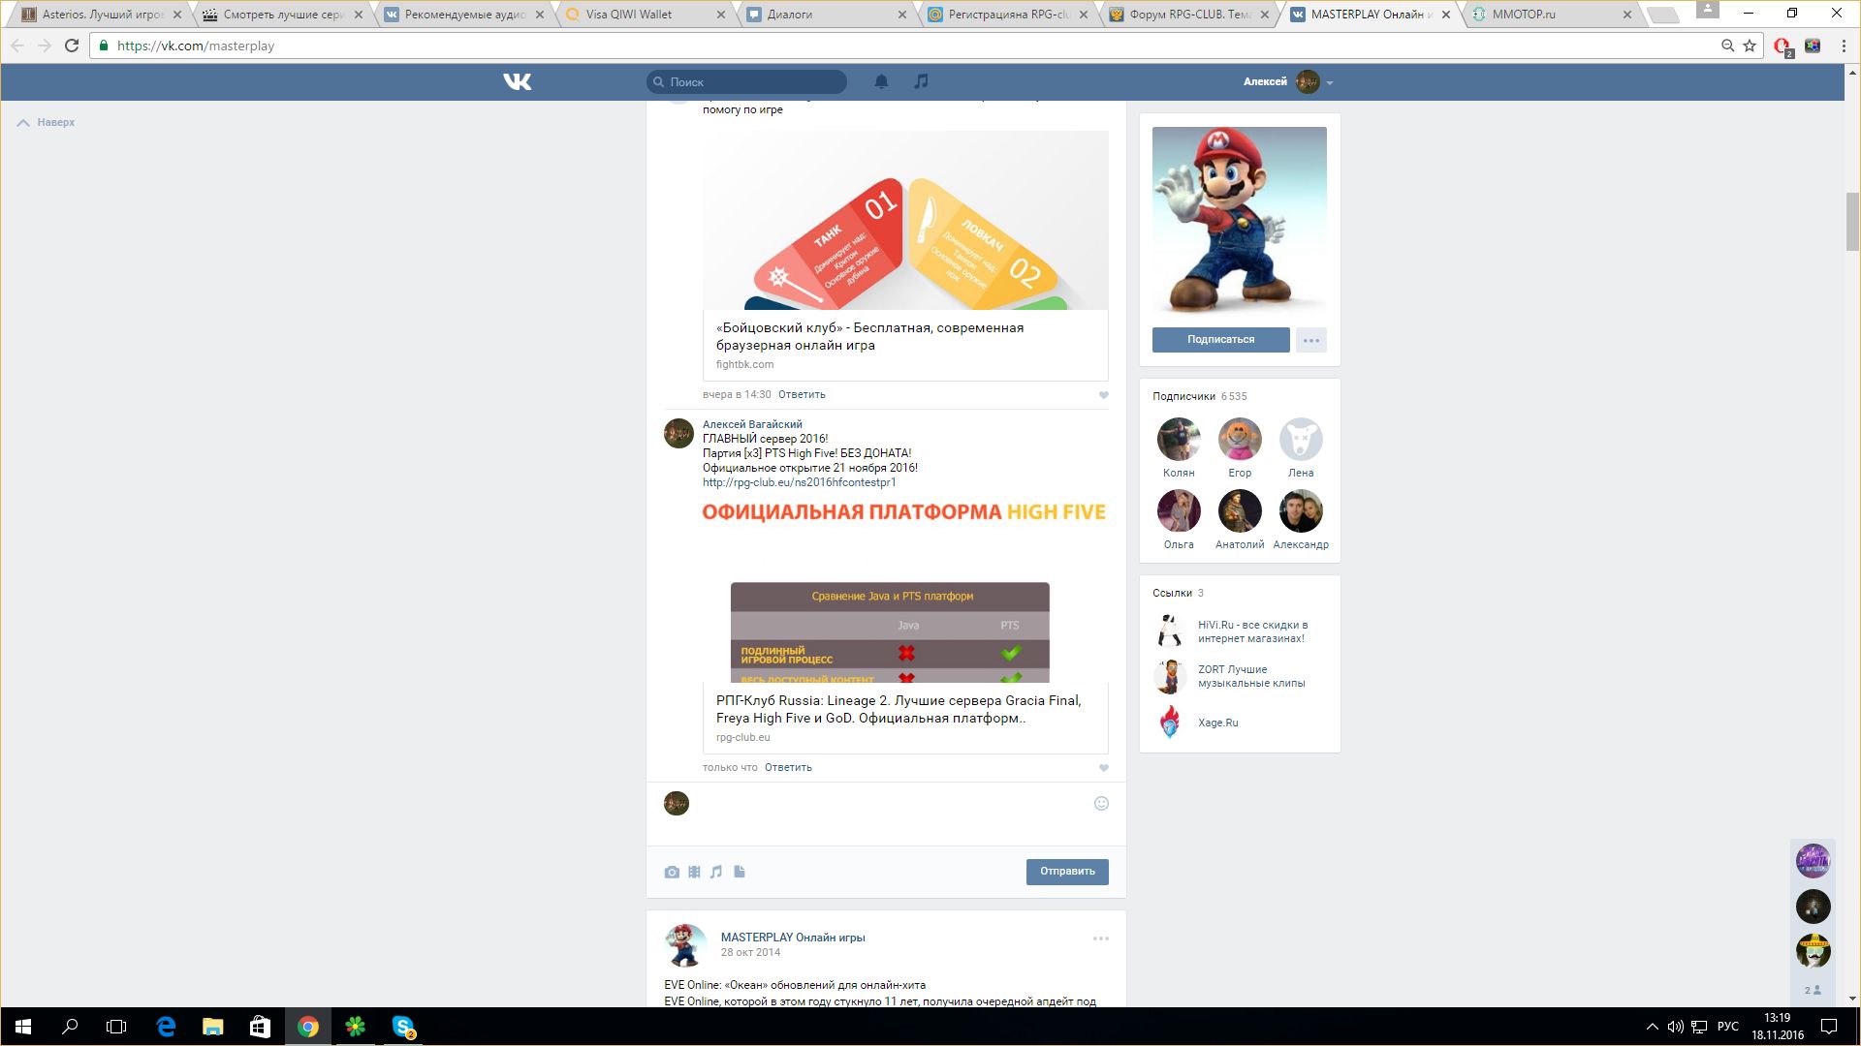Like the Алексей Вагайский comment heart

(x=1103, y=768)
